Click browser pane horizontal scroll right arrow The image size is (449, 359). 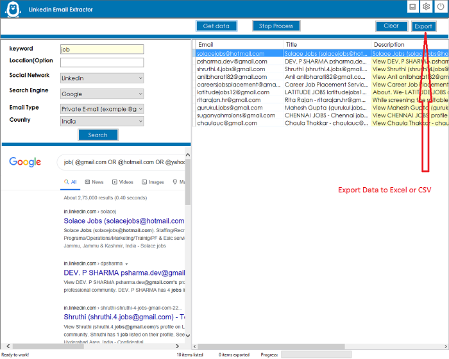177,346
